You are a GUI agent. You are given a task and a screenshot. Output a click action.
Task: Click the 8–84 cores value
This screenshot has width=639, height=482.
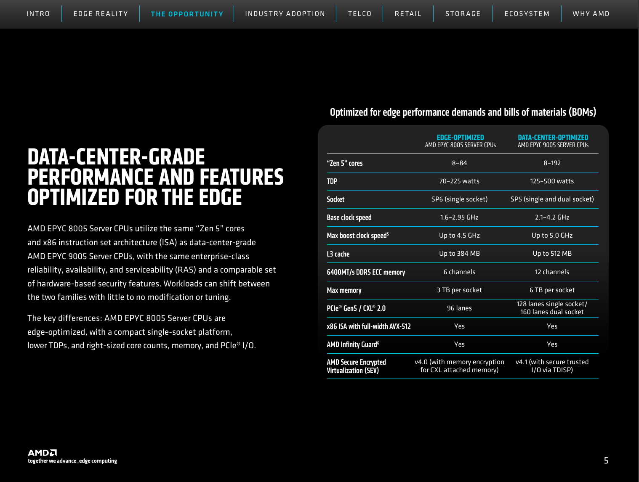(459, 163)
